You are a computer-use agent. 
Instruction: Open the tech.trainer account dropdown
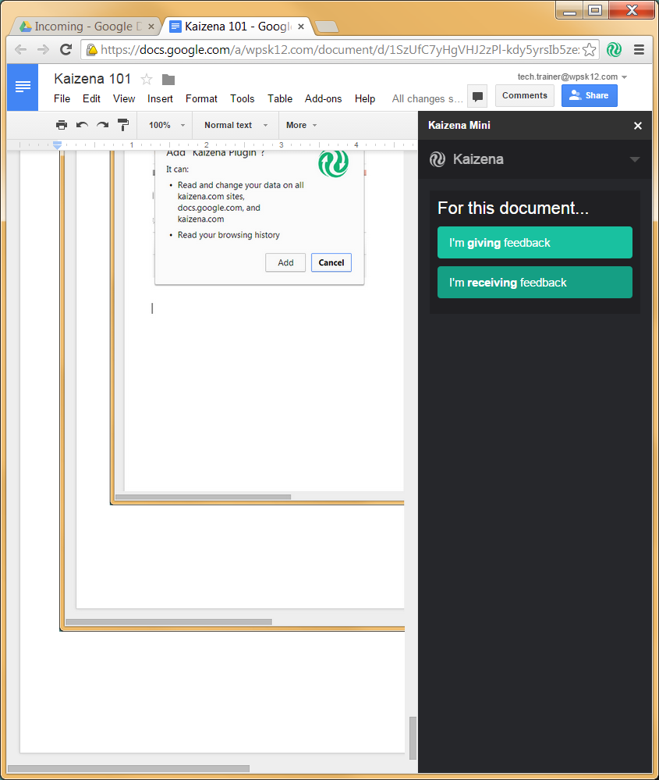point(572,77)
